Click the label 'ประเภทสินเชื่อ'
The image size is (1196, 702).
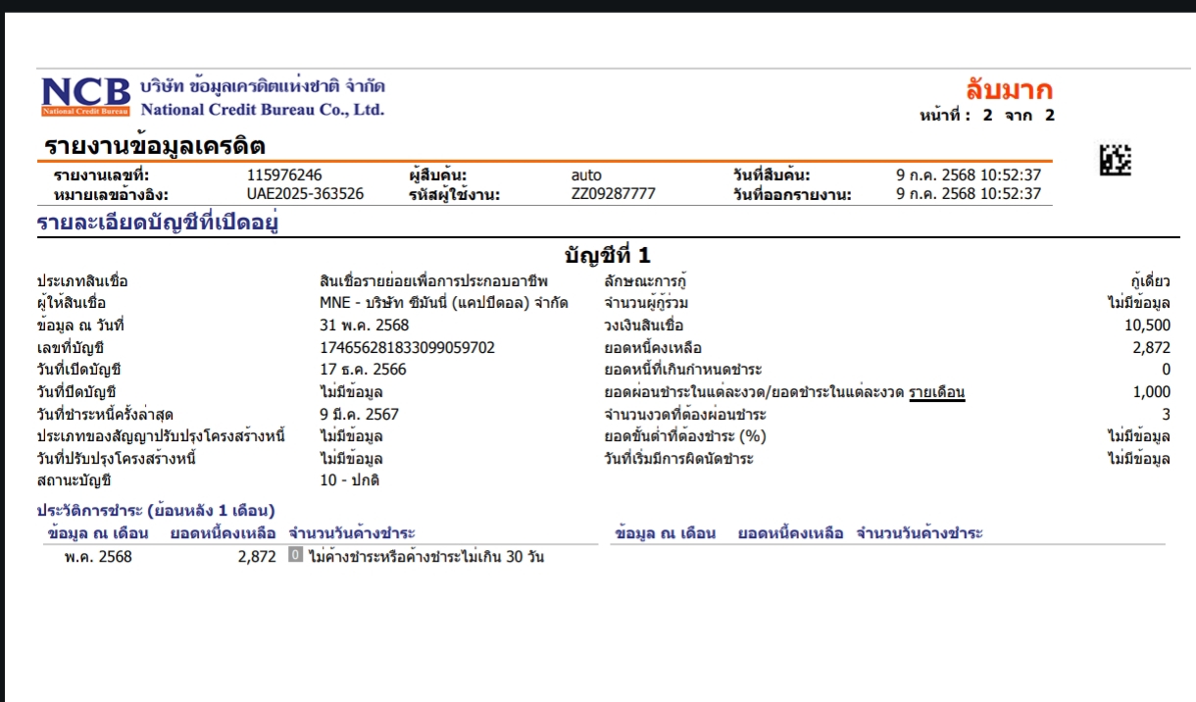click(82, 281)
